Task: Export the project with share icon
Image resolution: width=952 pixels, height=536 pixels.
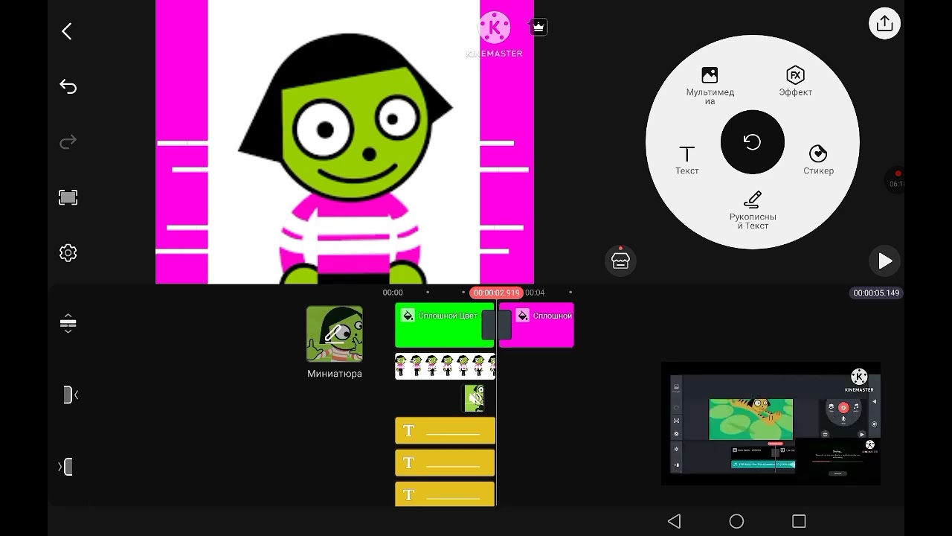Action: click(x=884, y=23)
